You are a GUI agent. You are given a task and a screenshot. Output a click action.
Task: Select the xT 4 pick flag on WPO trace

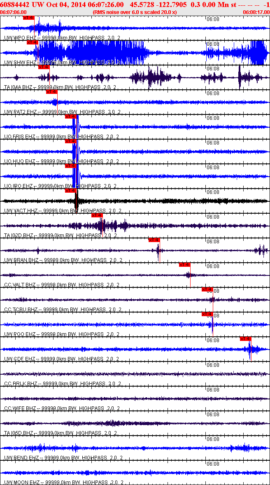[29, 18]
